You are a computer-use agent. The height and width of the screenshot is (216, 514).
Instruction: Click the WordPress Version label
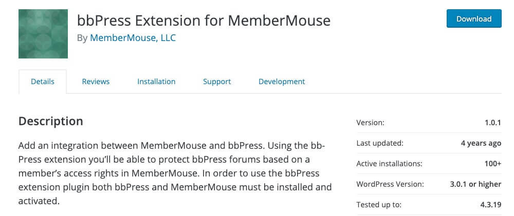390,184
